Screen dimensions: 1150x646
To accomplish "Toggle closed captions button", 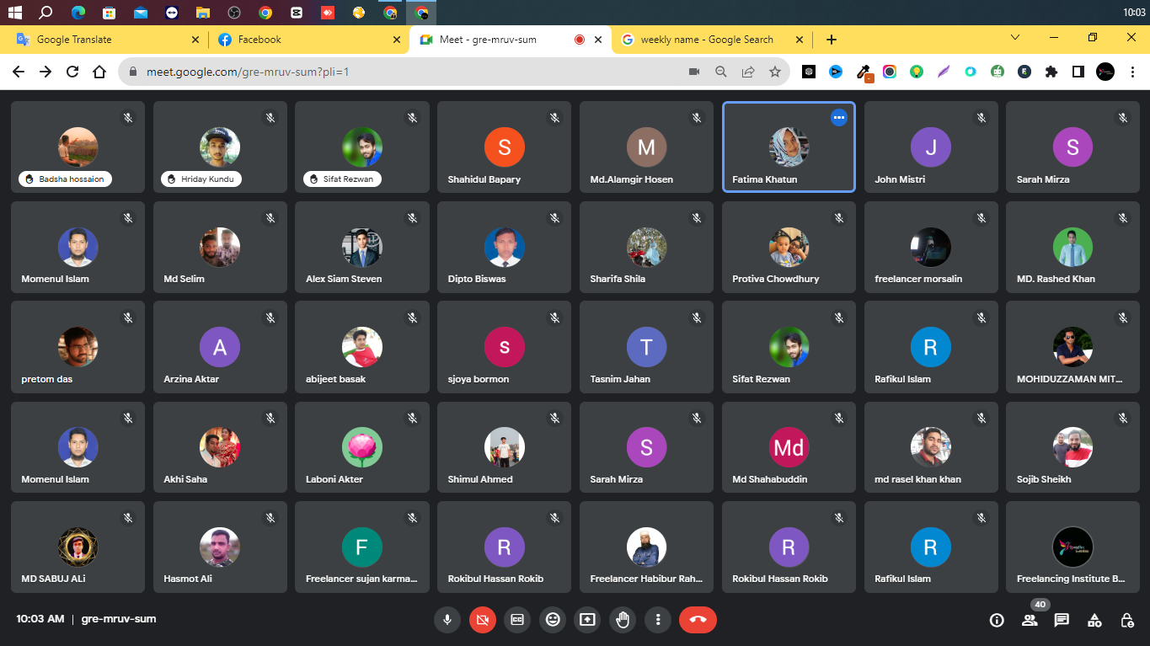I will [x=517, y=620].
